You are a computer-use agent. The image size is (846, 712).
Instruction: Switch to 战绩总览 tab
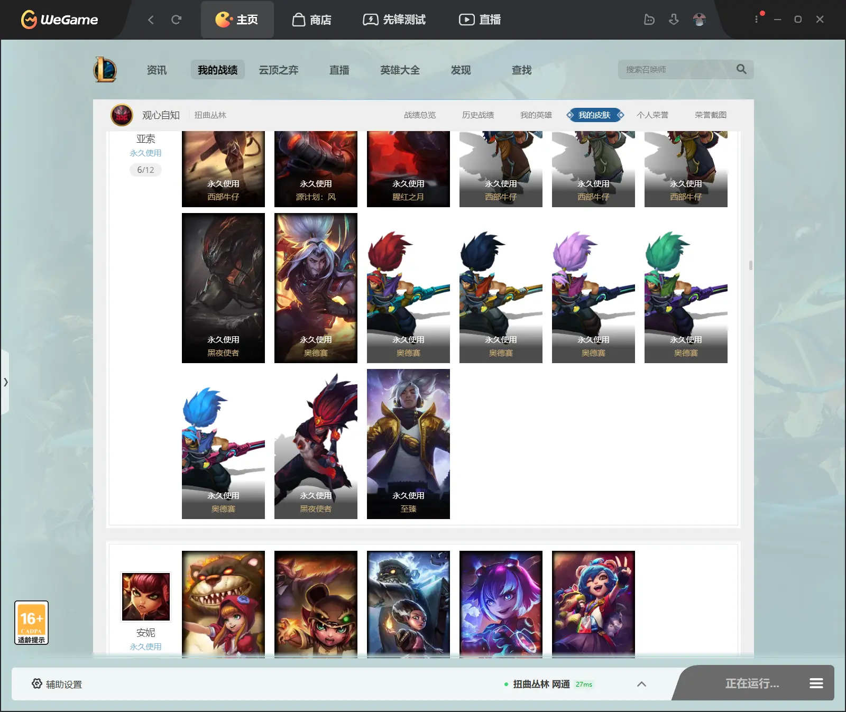[420, 115]
